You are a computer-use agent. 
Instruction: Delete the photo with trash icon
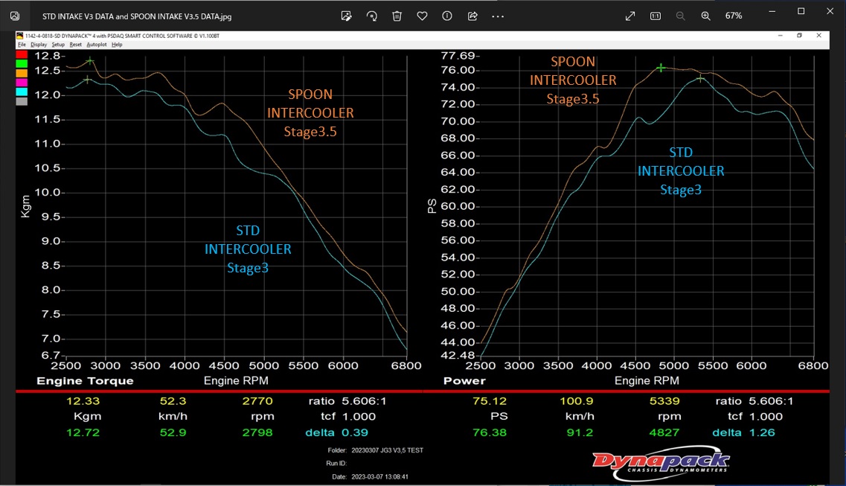(397, 16)
